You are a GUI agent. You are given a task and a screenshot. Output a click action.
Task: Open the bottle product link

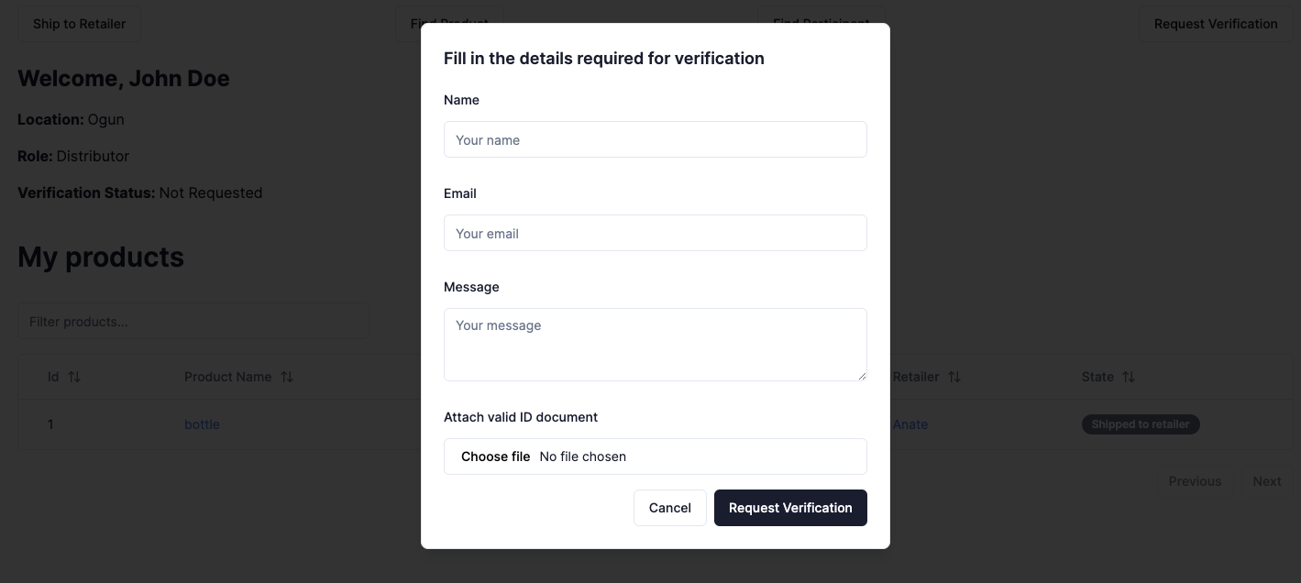[202, 424]
